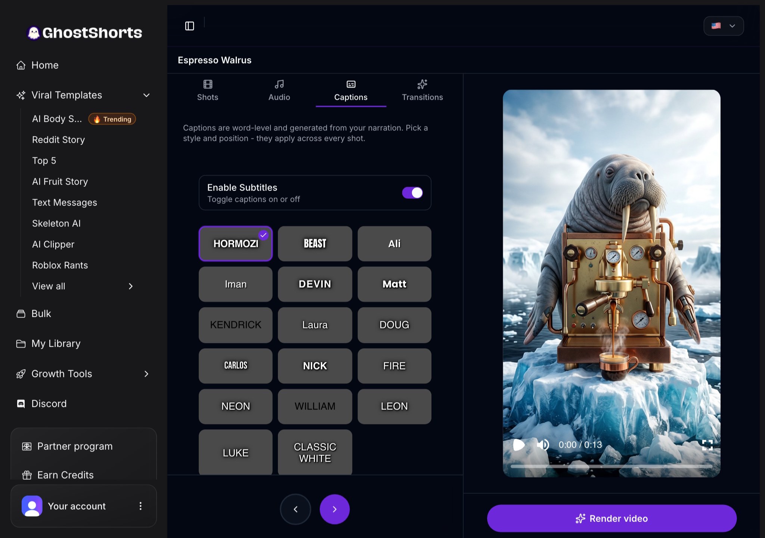The image size is (765, 538).
Task: Switch to the Audio tab
Action: coord(279,90)
